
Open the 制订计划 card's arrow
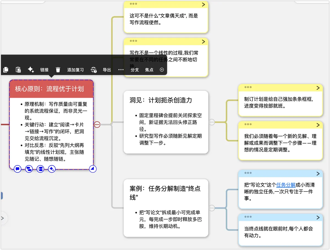point(318,88)
